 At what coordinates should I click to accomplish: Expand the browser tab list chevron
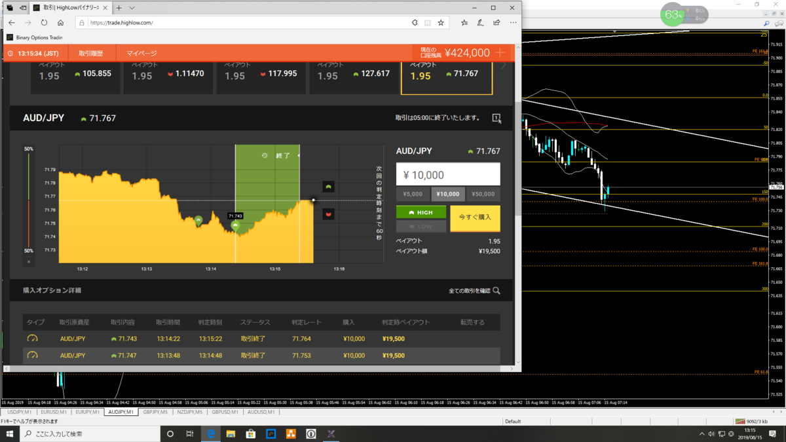(132, 8)
